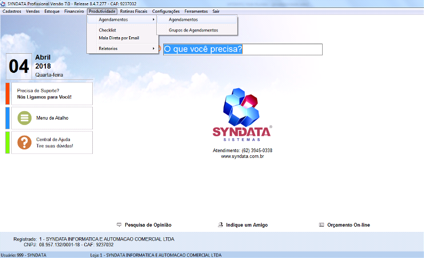Open the Financeiro menu
The width and height of the screenshot is (424, 258).
pos(74,11)
